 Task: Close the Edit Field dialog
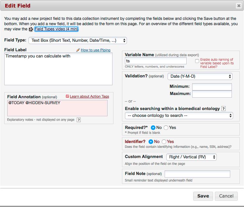(239, 6)
